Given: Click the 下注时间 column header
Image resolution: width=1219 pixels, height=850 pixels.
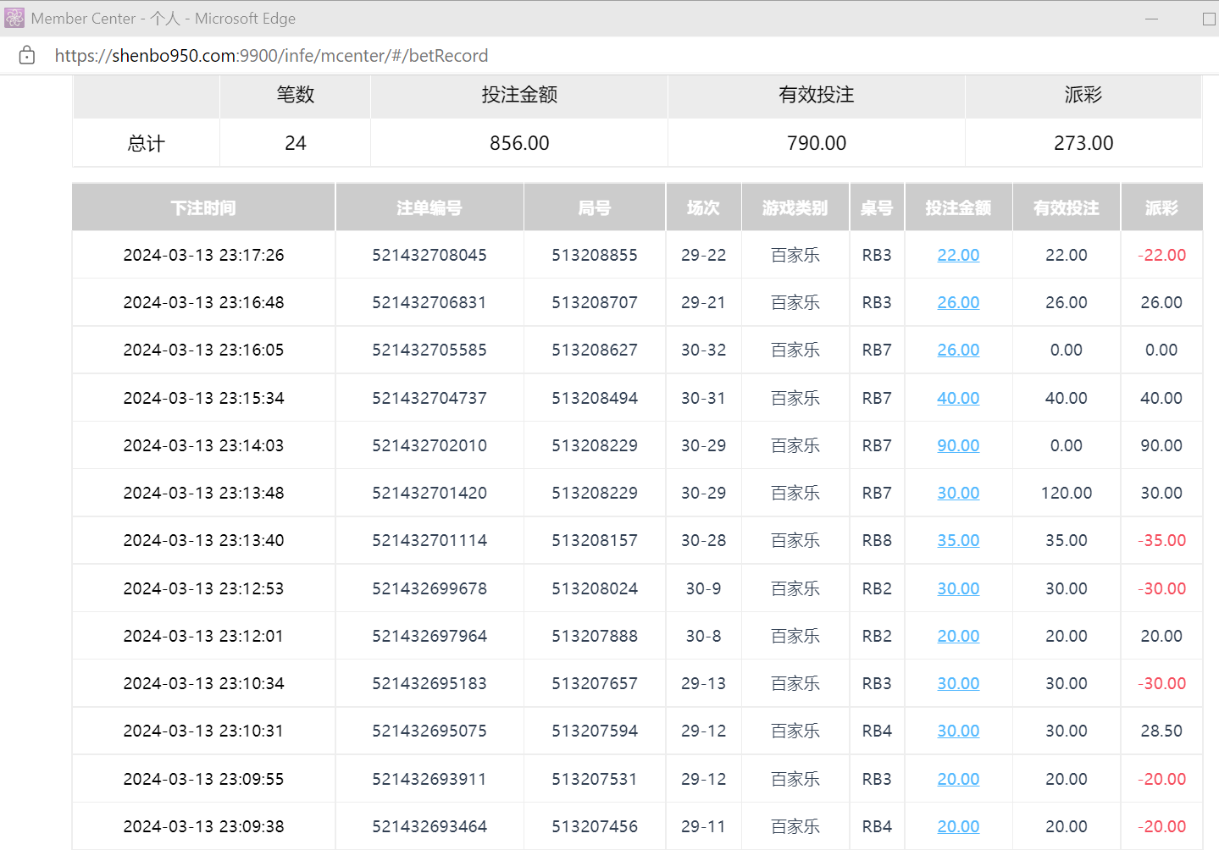Looking at the screenshot, I should (x=203, y=207).
